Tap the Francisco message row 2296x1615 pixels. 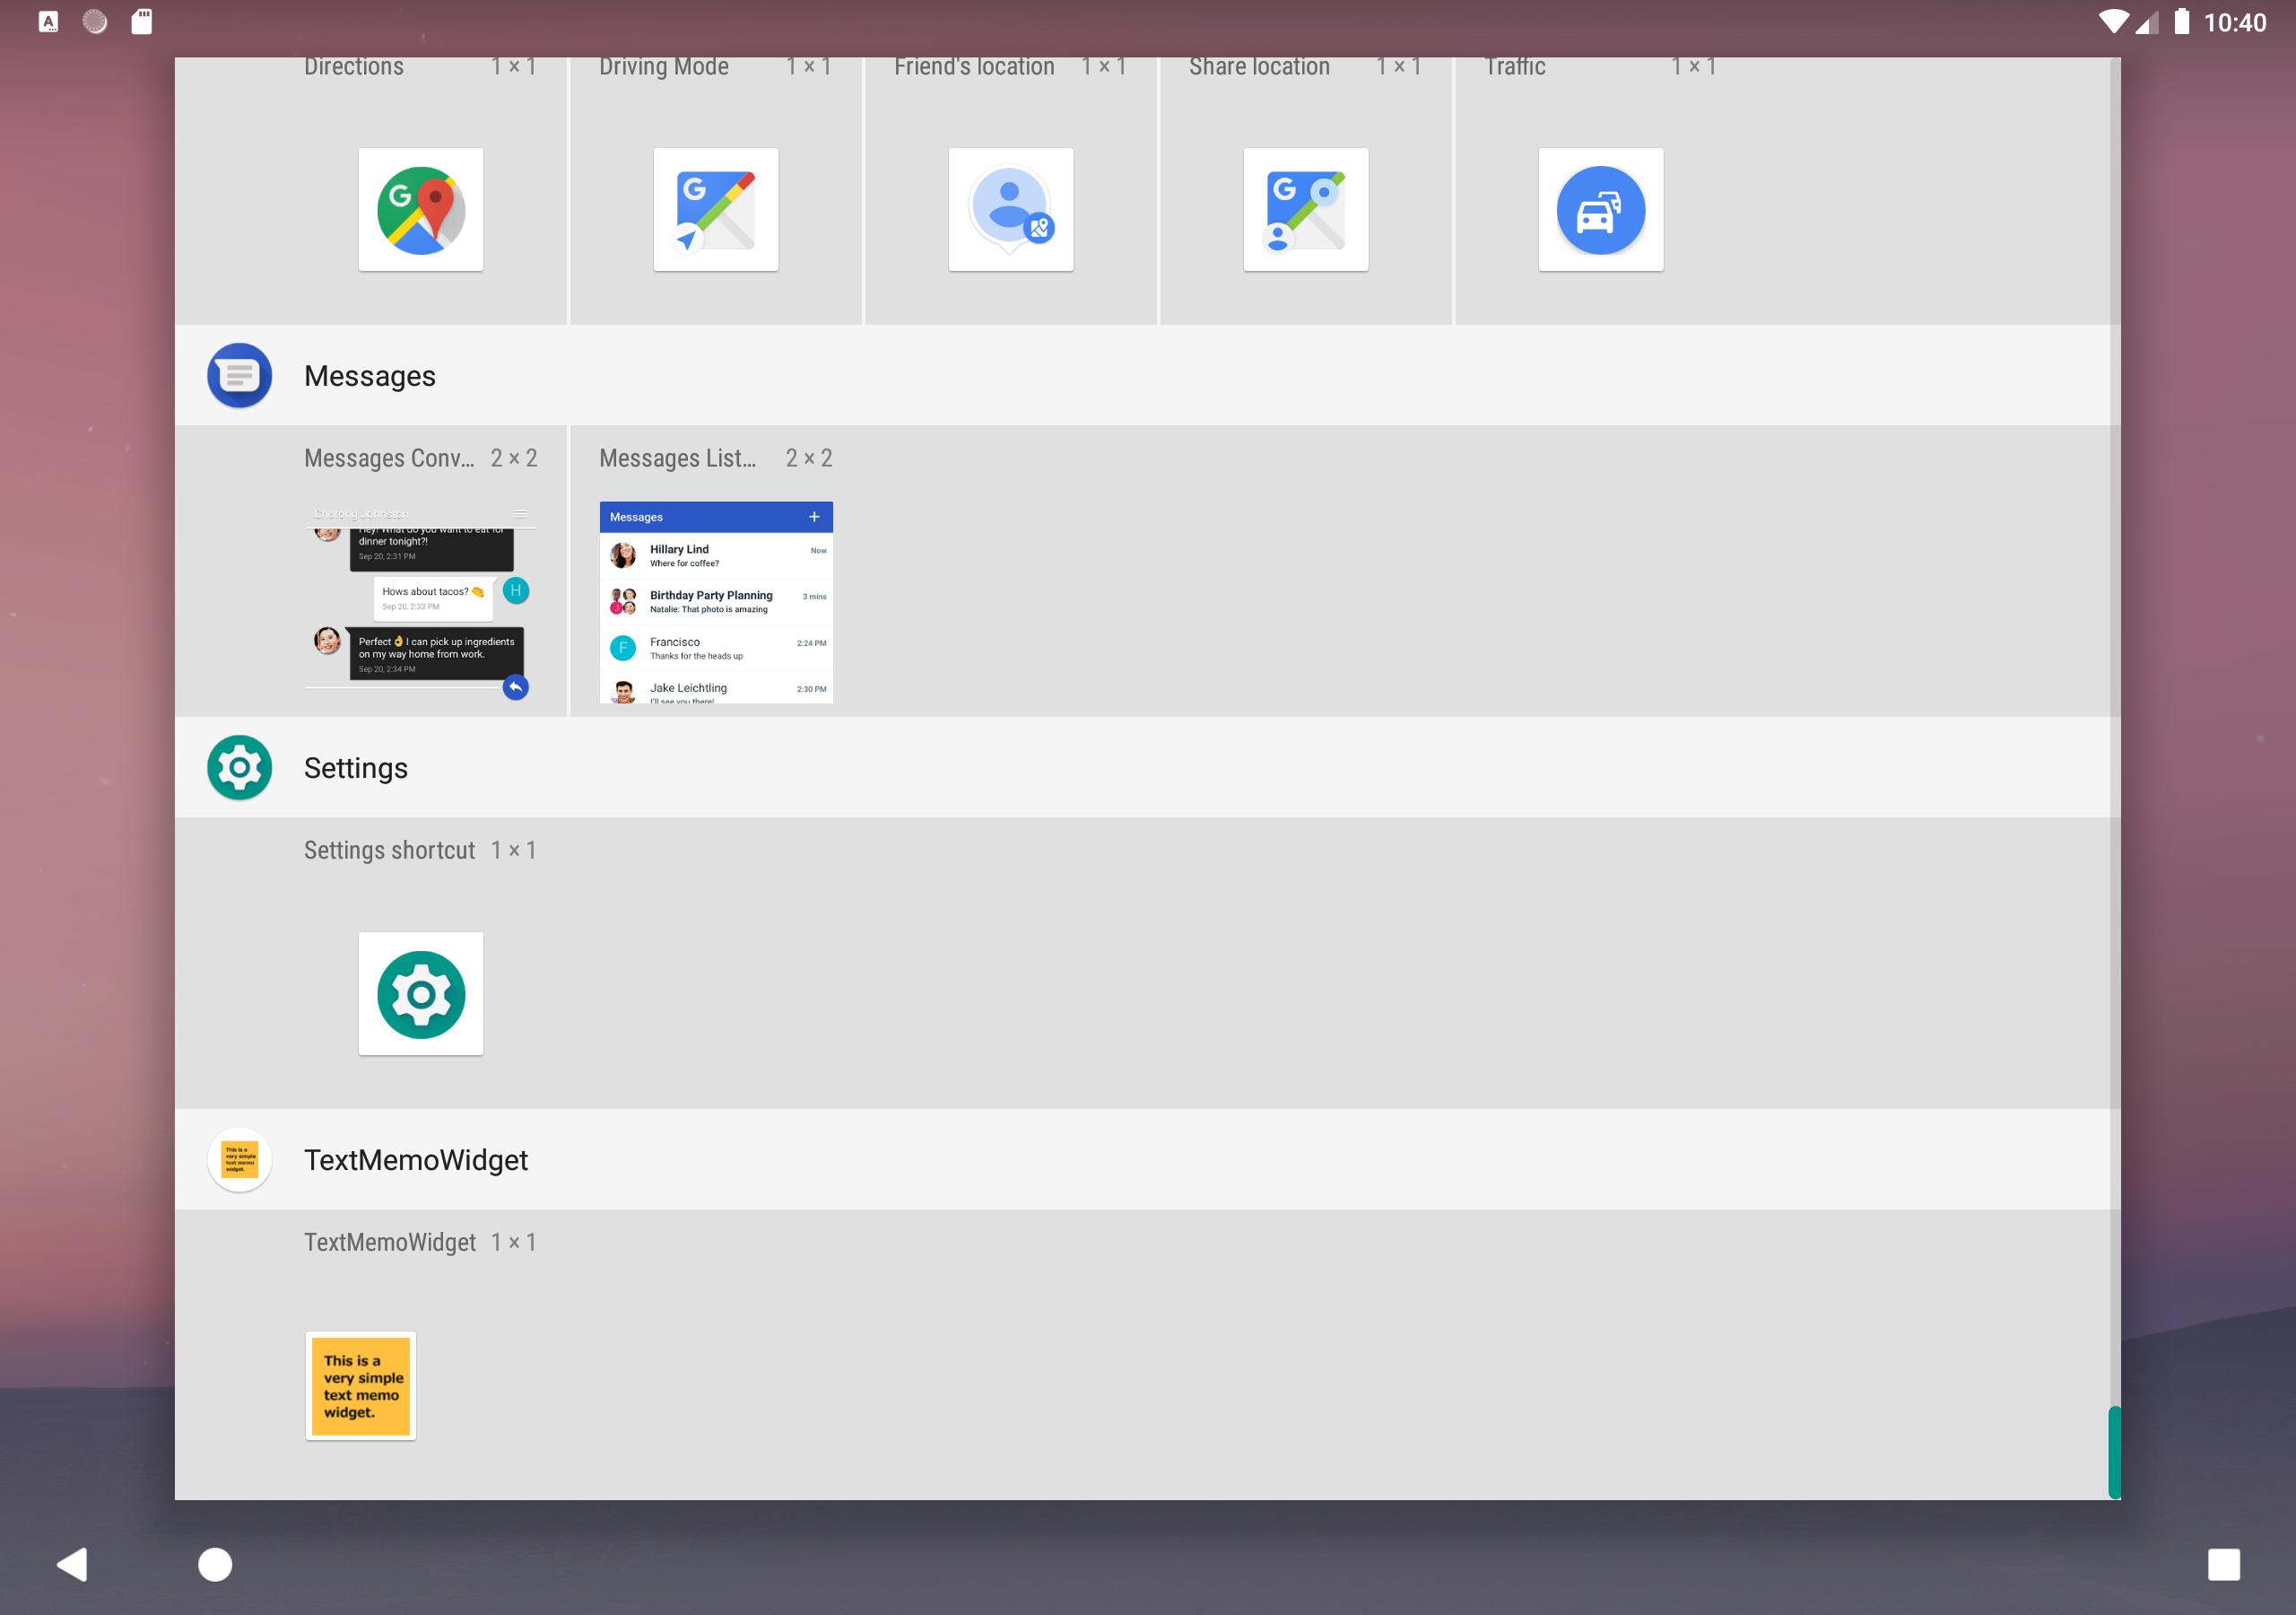[716, 649]
